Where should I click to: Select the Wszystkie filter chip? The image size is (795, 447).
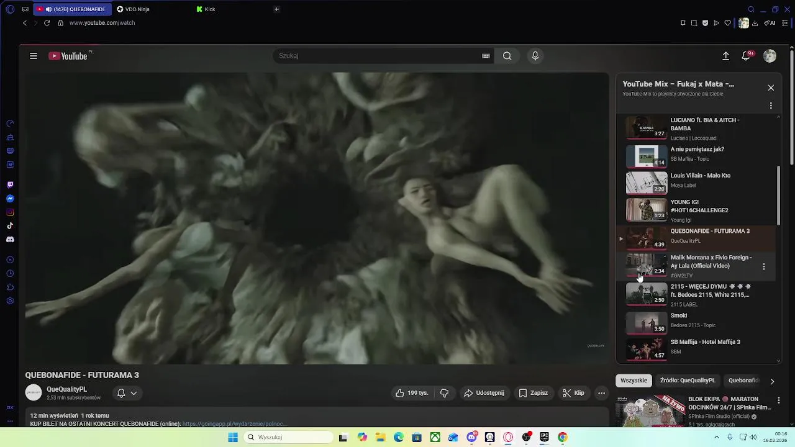pyautogui.click(x=634, y=381)
